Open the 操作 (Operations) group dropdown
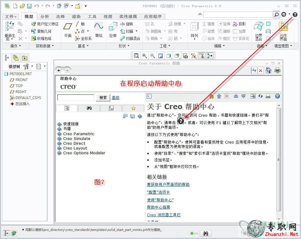301x239 pixels. tap(15, 46)
